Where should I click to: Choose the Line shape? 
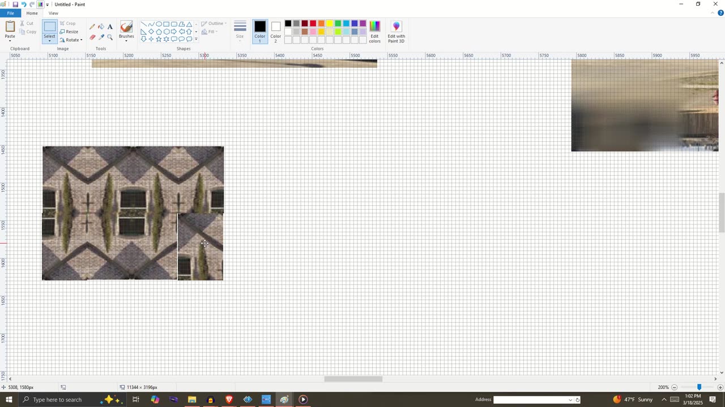[144, 24]
